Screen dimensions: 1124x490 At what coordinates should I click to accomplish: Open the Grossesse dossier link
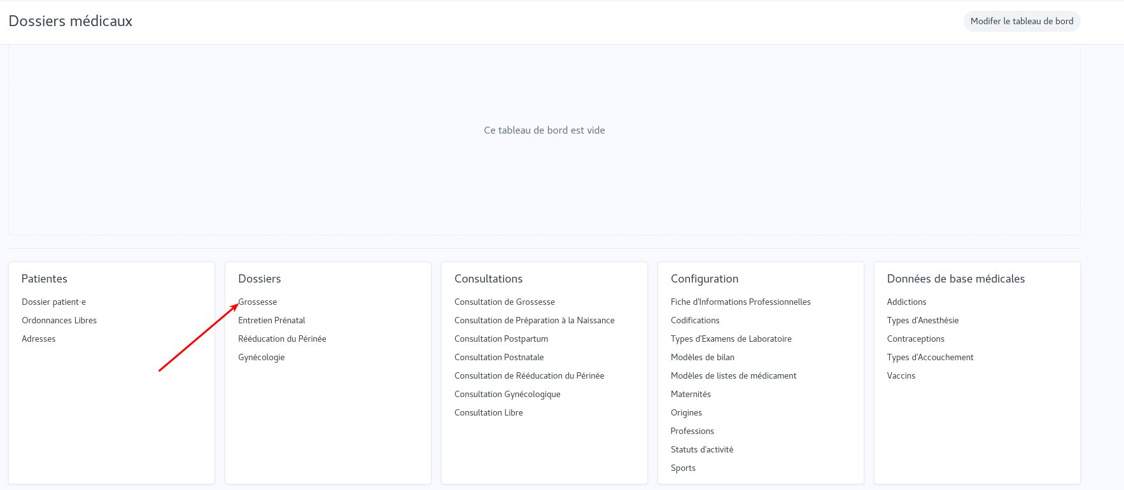click(258, 302)
